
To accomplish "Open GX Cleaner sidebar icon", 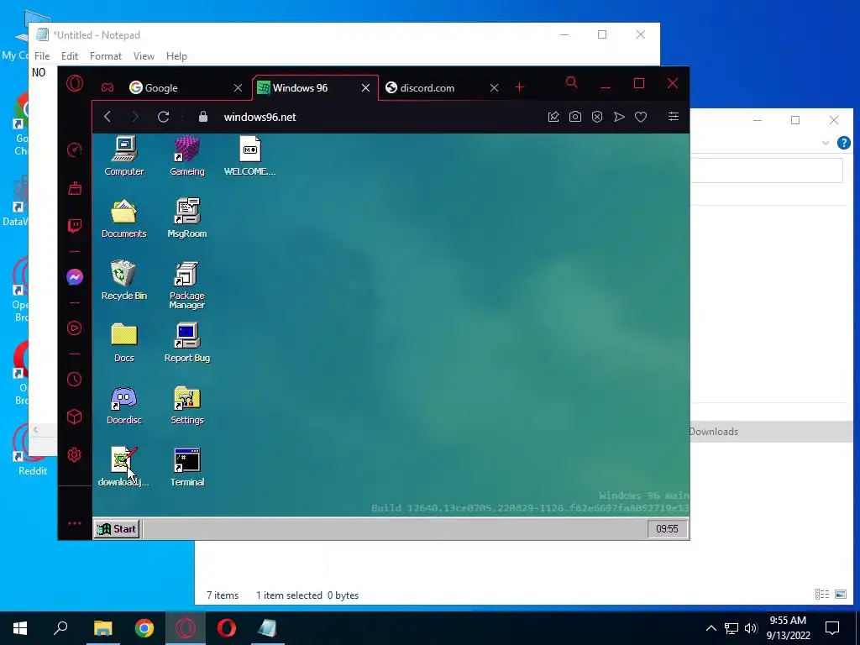I will pos(75,188).
